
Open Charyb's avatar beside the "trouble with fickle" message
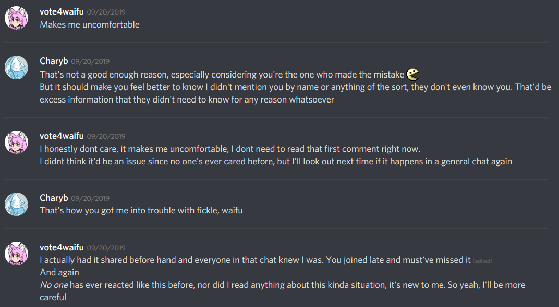[16, 204]
